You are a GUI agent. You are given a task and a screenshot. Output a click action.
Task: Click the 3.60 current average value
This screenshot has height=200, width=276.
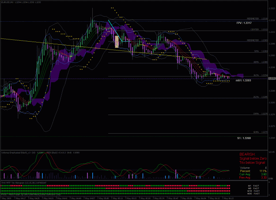pos(264,174)
